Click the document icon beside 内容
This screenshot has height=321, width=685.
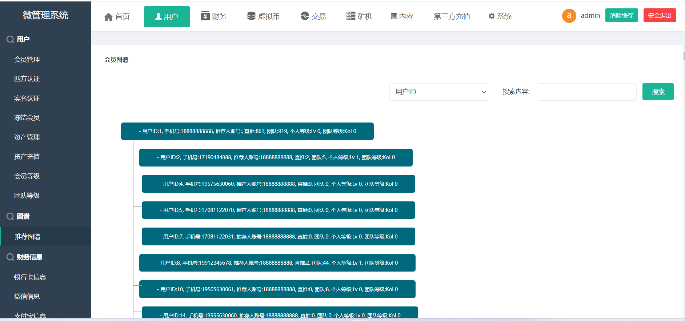point(394,16)
